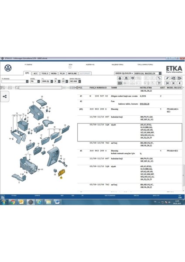
Task: Click the vehicle icon in the top toolbar row
Action: tap(132, 78)
